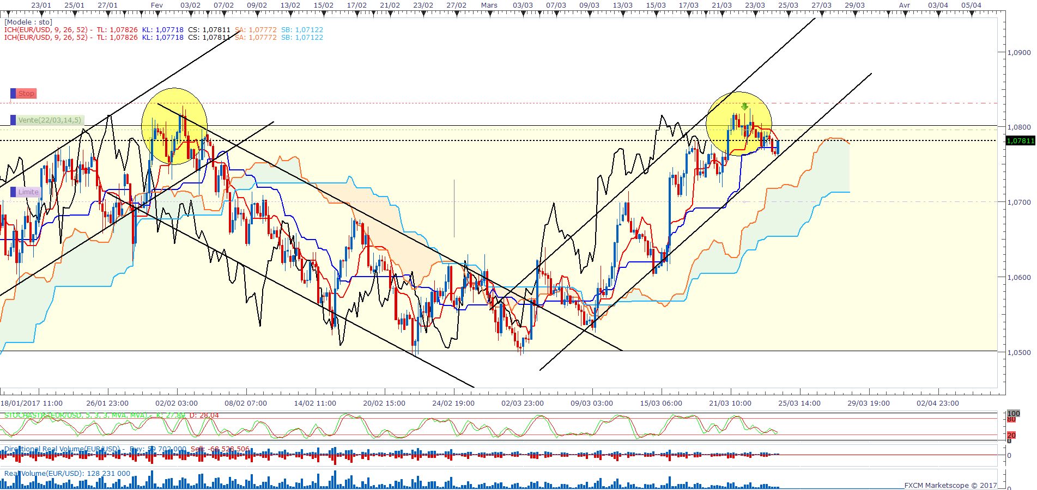Screen dimensions: 1037x490
Task: Click the 23/01 date on the top axis
Action: [x=41, y=5]
